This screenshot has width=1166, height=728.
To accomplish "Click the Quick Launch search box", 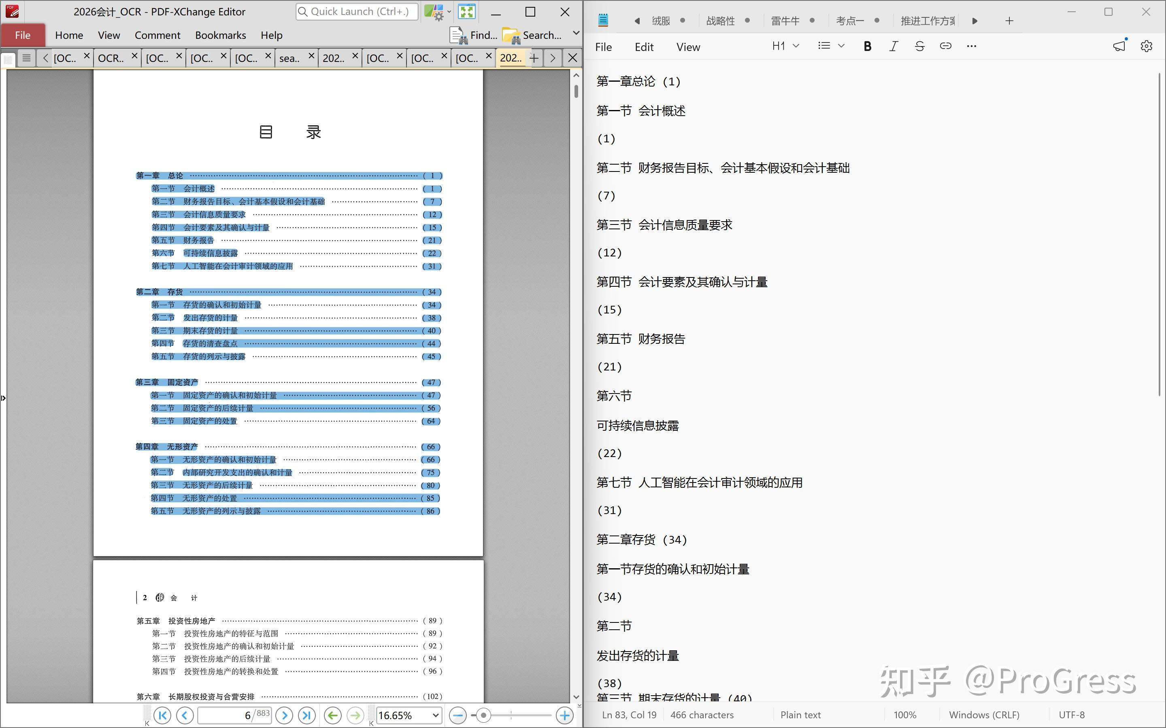I will (x=357, y=12).
